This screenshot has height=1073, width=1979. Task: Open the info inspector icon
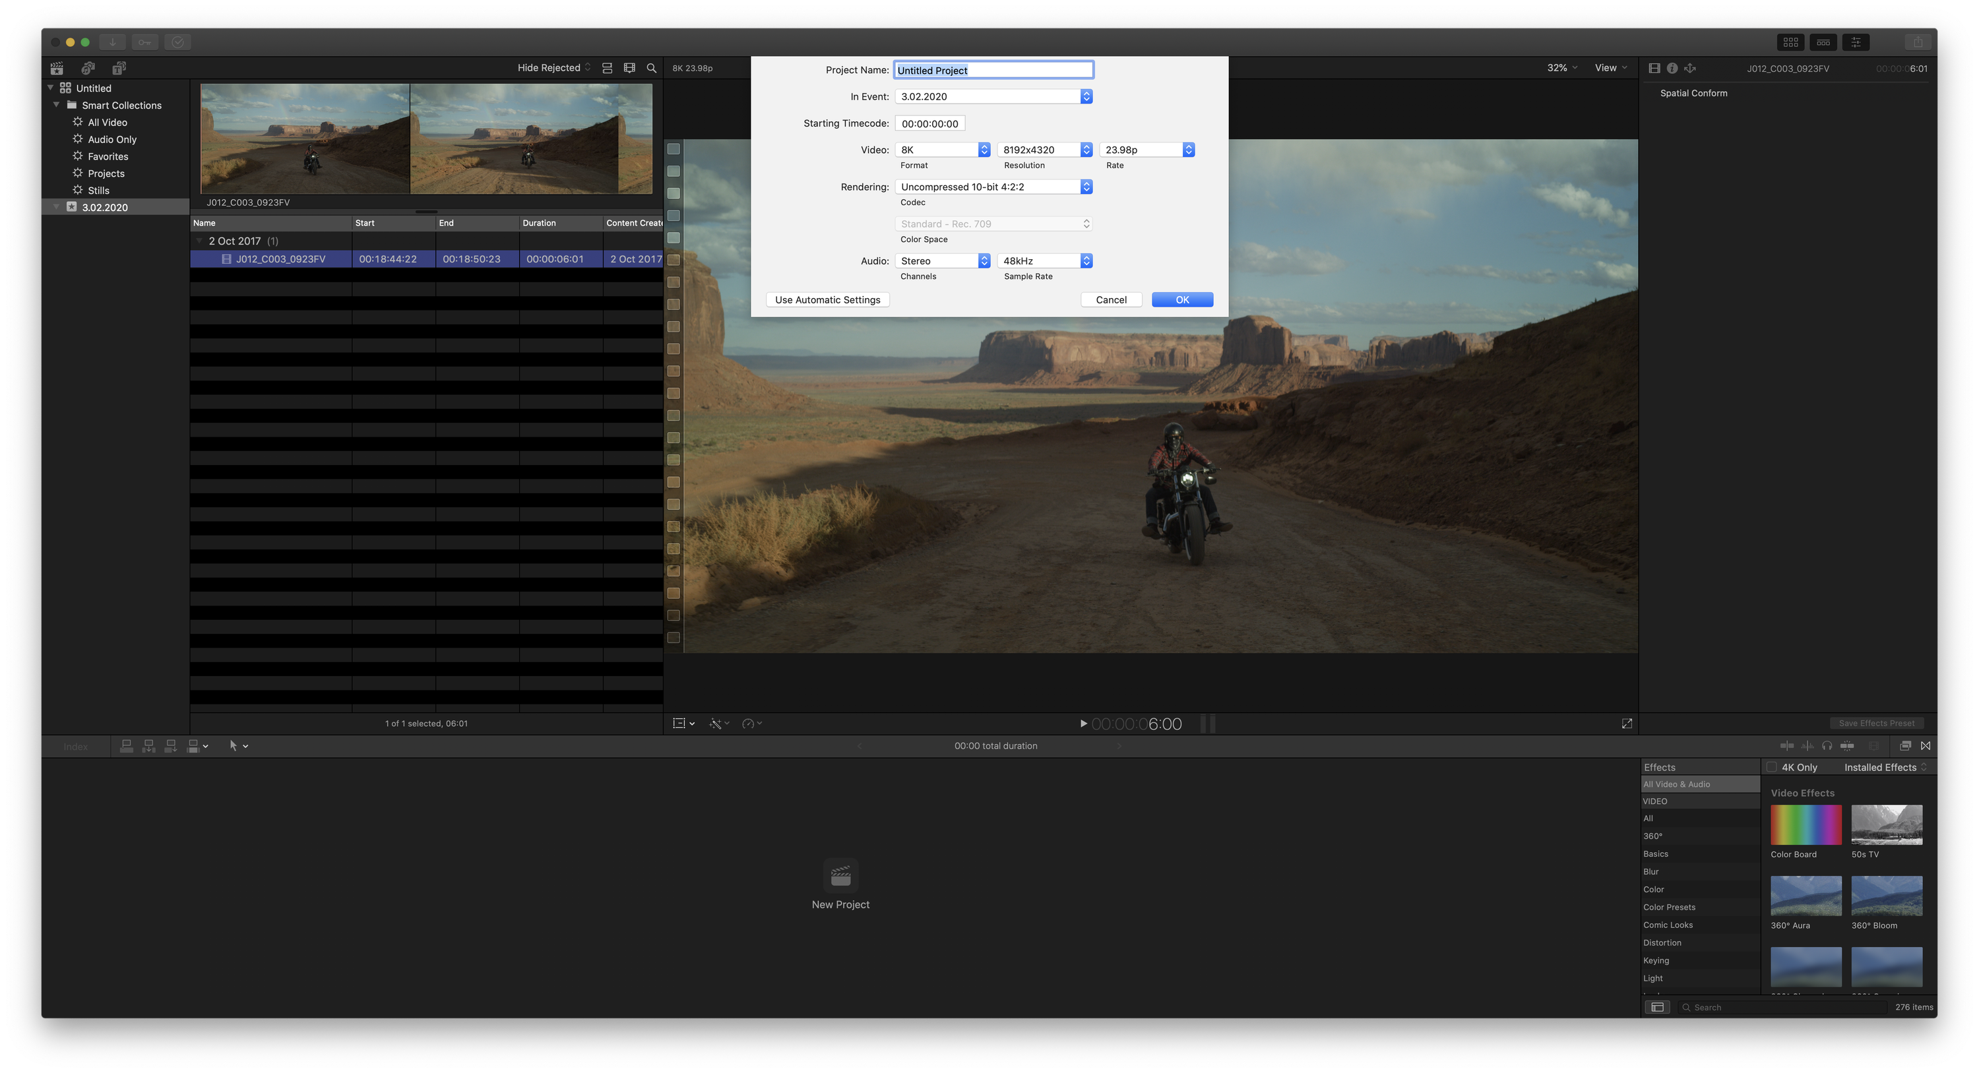click(x=1672, y=69)
